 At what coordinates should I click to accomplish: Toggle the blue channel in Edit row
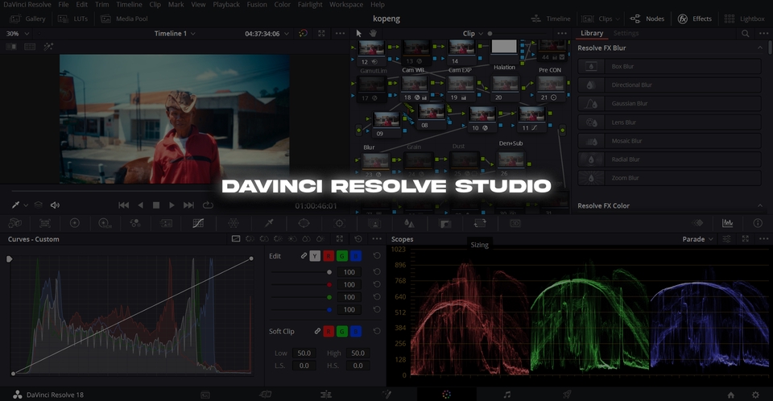(355, 256)
